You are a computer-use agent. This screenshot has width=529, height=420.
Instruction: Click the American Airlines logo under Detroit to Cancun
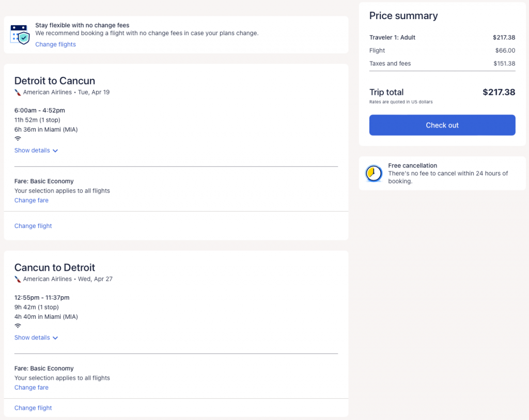pos(18,92)
